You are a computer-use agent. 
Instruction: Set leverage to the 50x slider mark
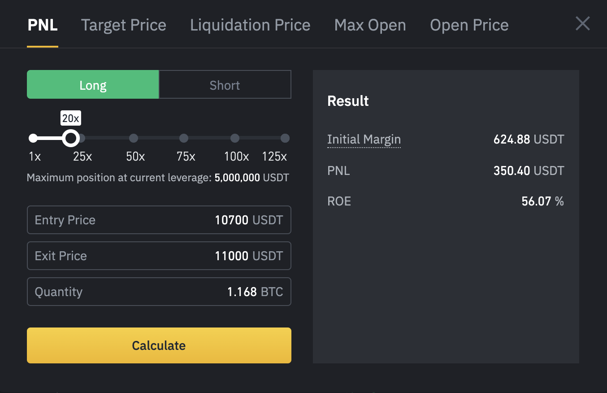134,138
